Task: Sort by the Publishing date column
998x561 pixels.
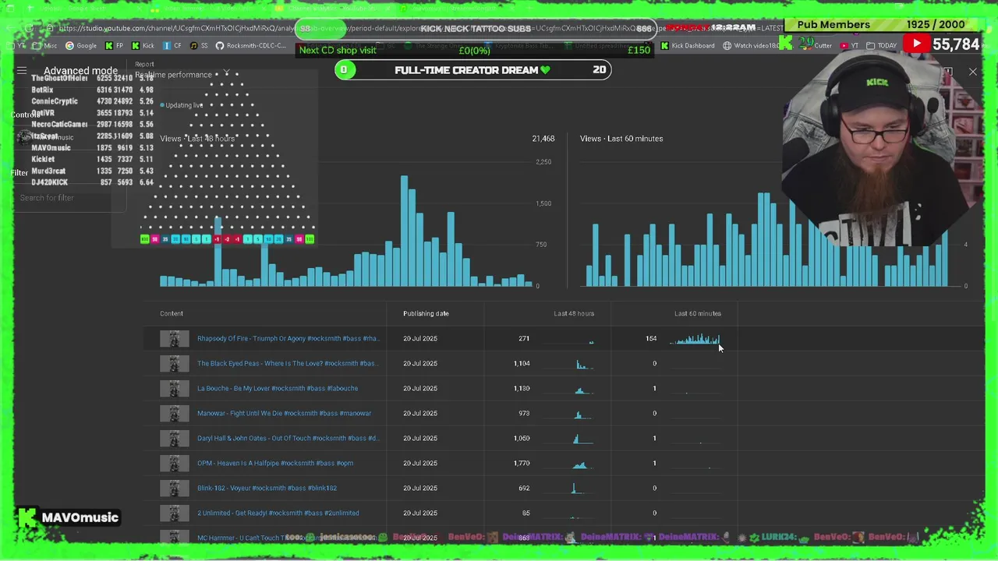Action: tap(426, 313)
